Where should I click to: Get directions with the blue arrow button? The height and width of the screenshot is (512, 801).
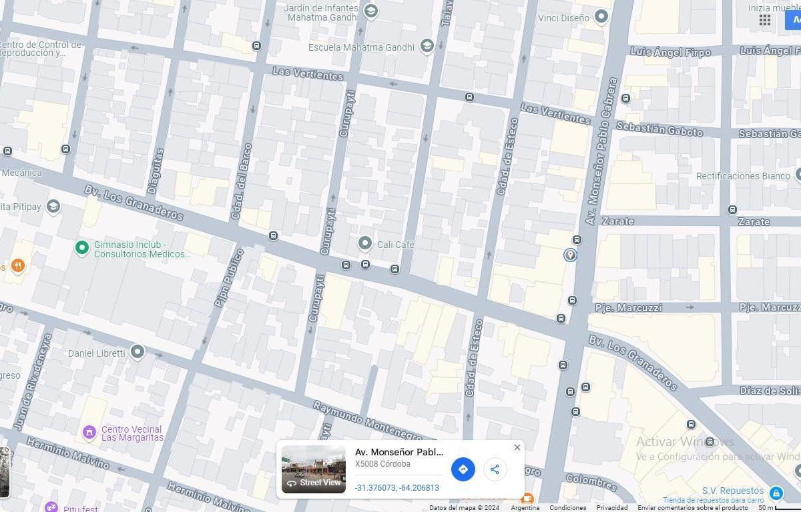coord(463,469)
